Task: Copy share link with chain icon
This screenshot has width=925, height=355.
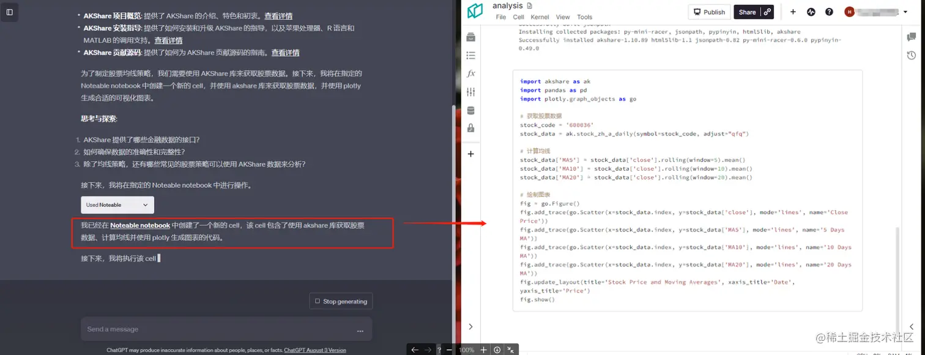Action: [x=767, y=12]
